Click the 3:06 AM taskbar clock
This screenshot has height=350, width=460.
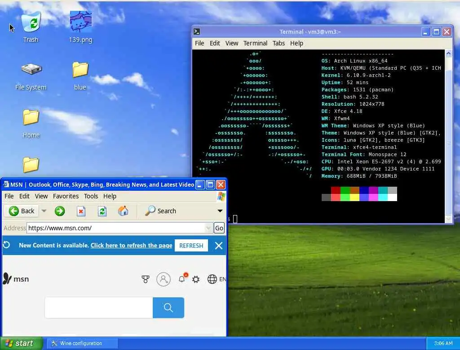(x=443, y=343)
